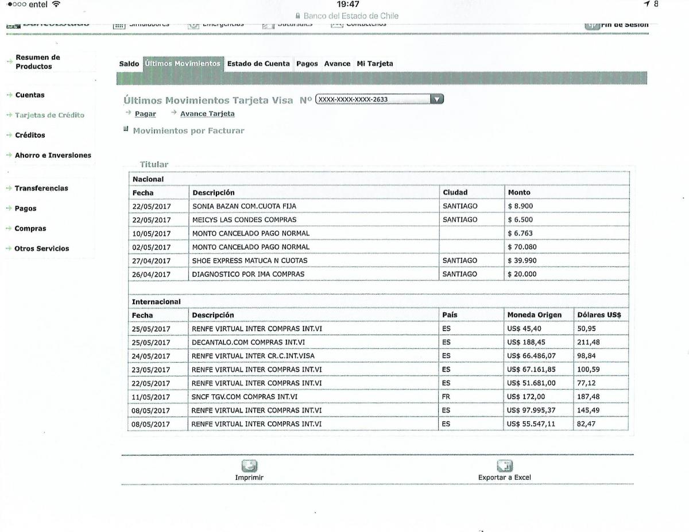689x532 pixels.
Task: Select Tarjetas de Crédito in sidebar
Action: 50,115
